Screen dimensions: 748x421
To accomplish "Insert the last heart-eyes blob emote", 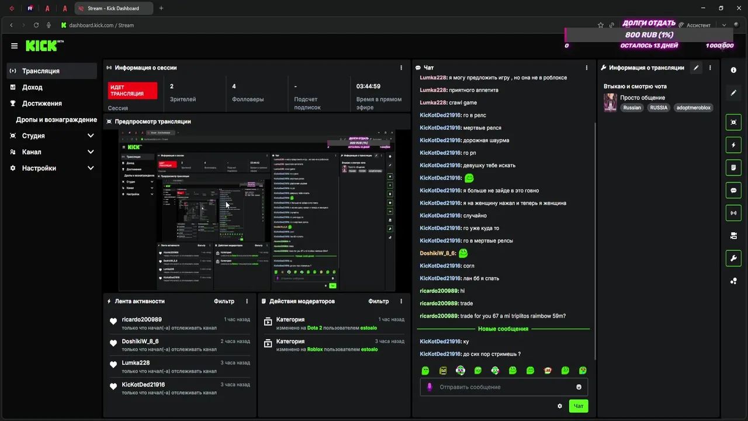I will 583,370.
